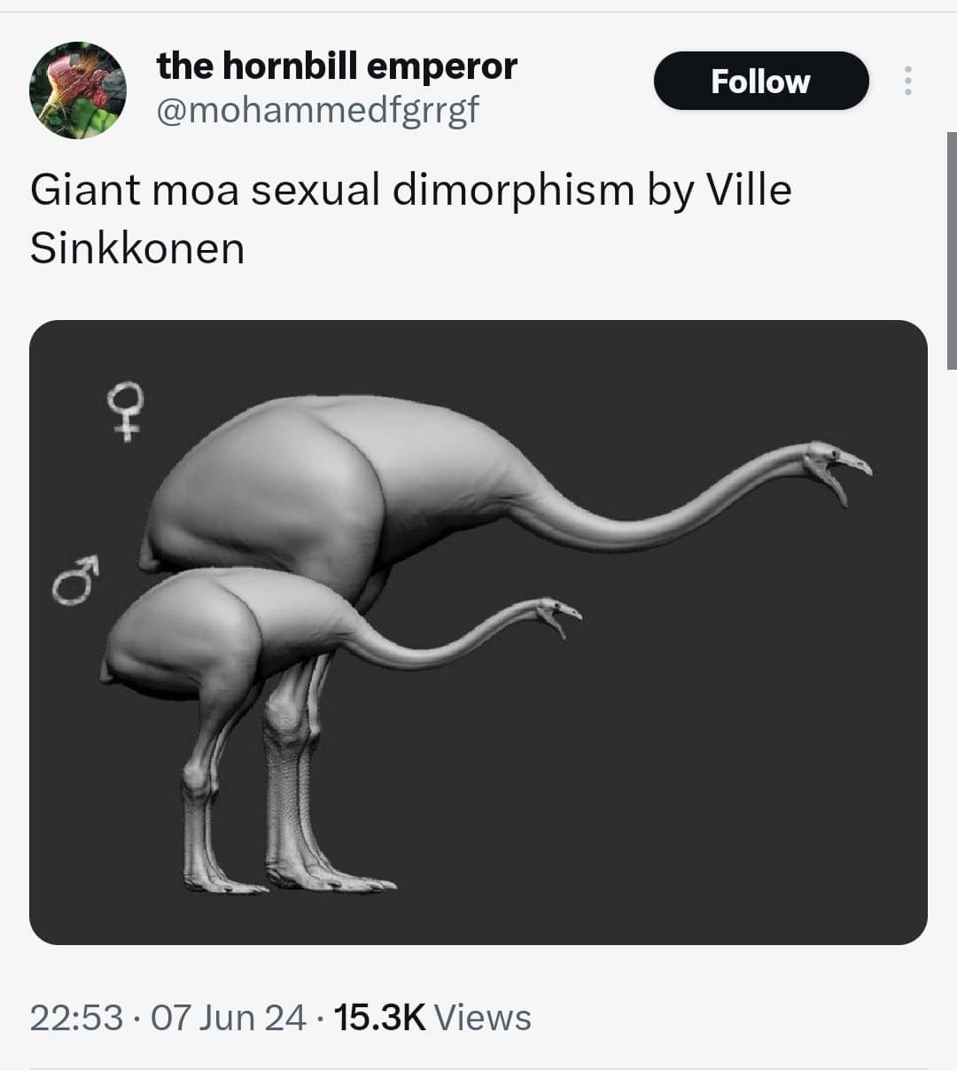Click the 07 Jun 24 date
Screen dimensions: 957x1071
point(229,1018)
